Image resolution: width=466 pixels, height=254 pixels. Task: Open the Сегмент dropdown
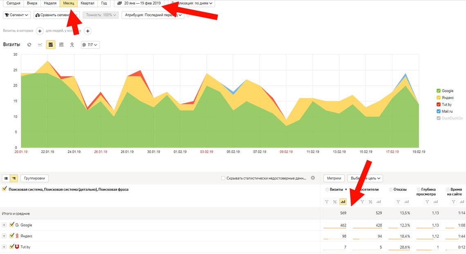point(17,15)
